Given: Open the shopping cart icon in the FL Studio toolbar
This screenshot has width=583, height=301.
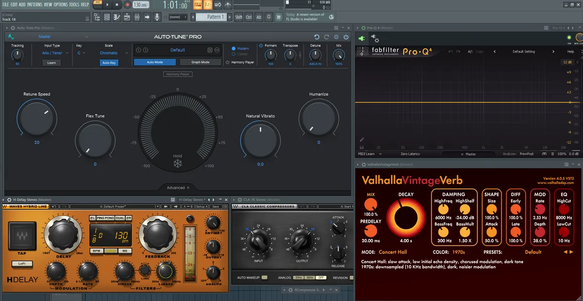Looking at the screenshot, I should (x=278, y=17).
